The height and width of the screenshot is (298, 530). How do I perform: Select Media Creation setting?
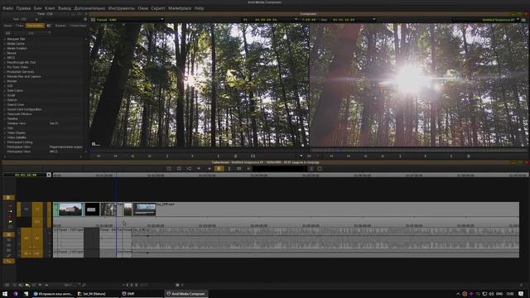[x=17, y=48]
